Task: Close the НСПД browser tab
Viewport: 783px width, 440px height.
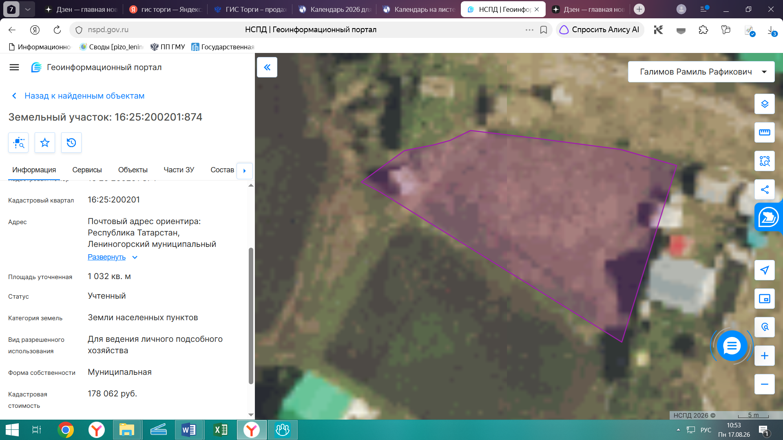Action: (537, 9)
